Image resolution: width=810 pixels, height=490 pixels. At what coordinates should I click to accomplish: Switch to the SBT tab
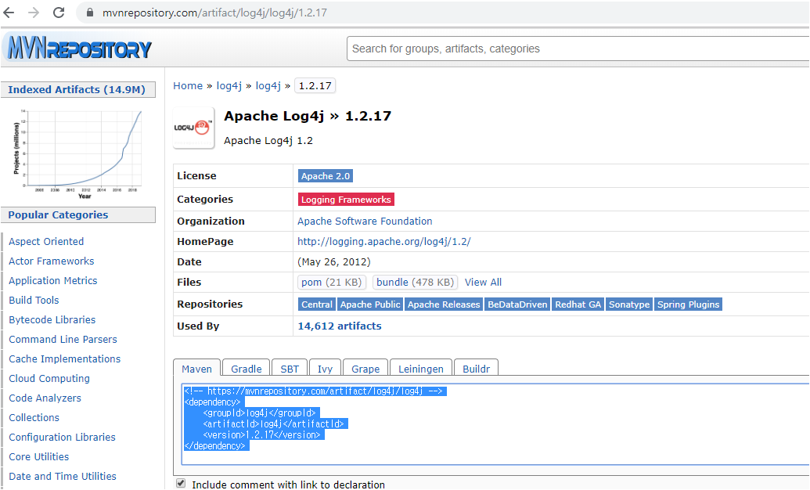290,369
